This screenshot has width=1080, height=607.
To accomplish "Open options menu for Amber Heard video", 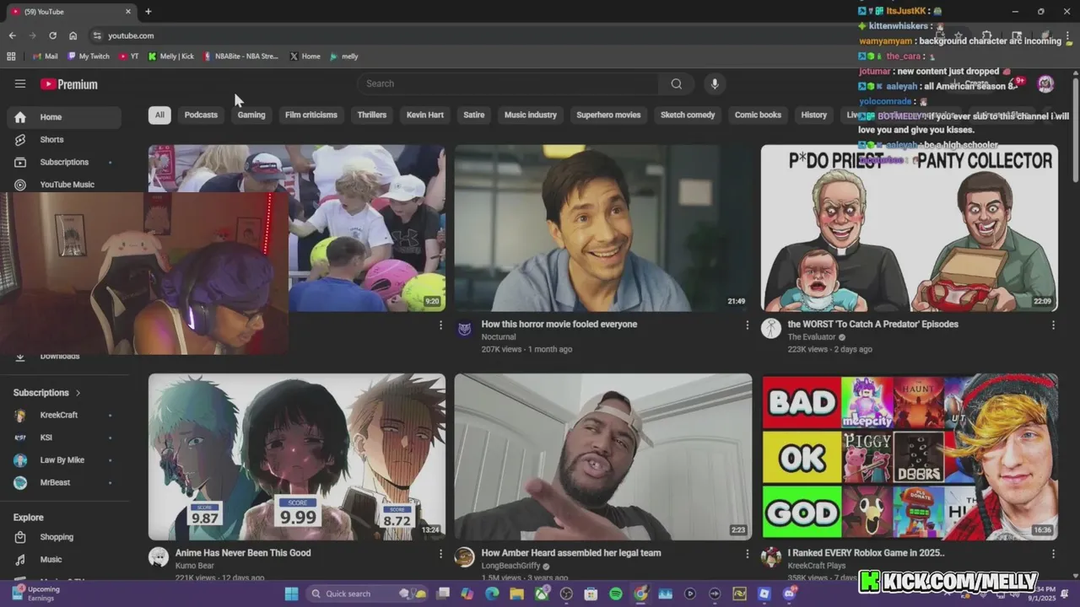I will pos(747,554).
